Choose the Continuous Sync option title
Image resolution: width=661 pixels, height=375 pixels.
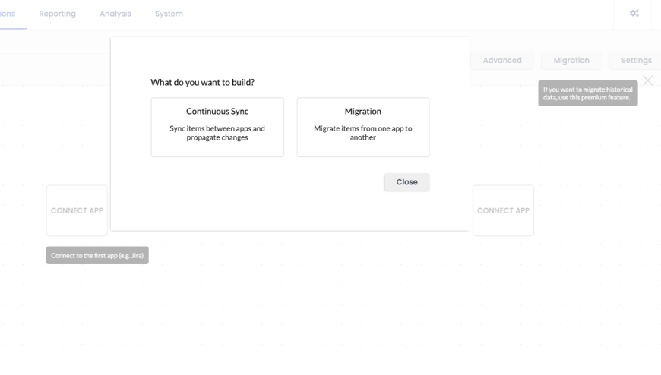click(x=217, y=112)
